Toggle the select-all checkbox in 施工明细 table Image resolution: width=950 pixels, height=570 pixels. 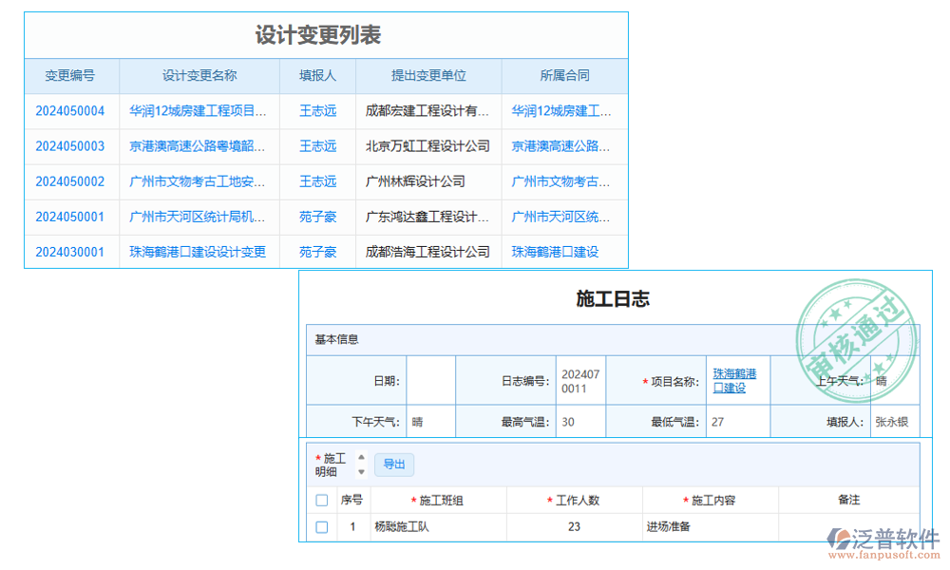321,500
